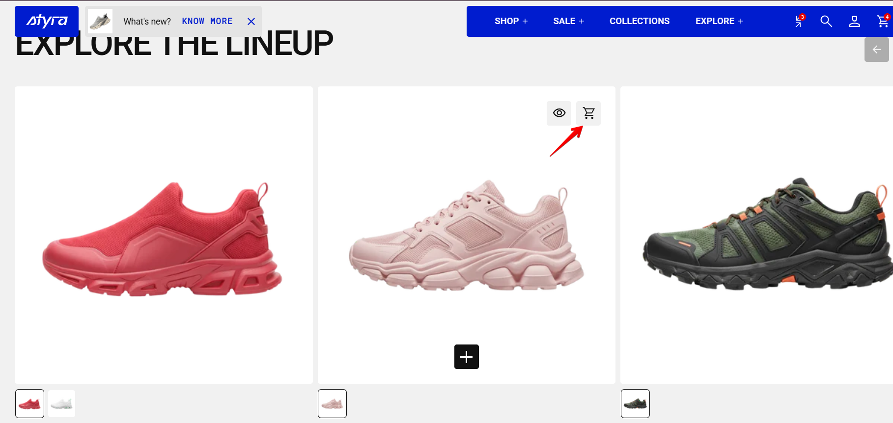The width and height of the screenshot is (893, 423).
Task: Select the red color variant thumbnail
Action: [x=30, y=403]
